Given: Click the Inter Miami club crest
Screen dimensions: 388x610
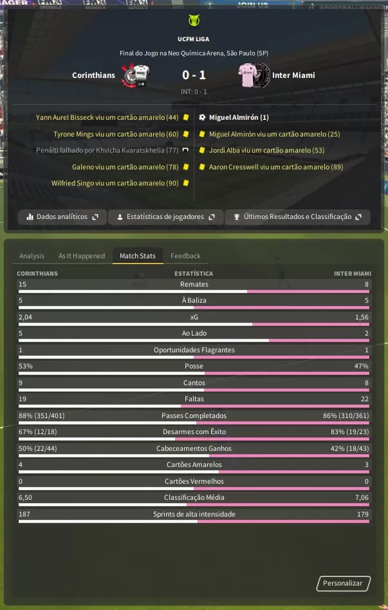Looking at the screenshot, I should tap(254, 75).
